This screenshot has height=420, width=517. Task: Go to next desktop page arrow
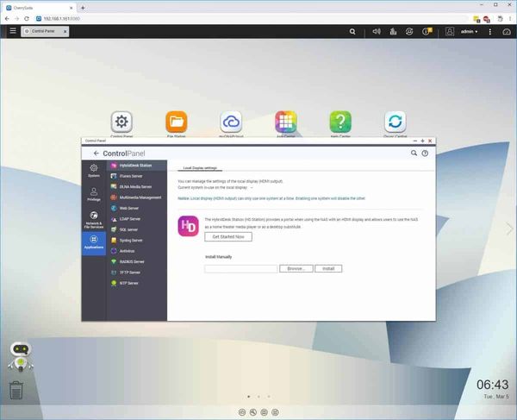coord(509,229)
